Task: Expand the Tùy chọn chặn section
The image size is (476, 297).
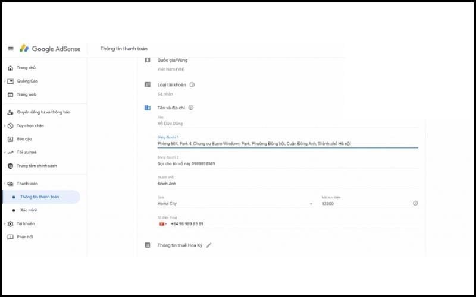Action: click(x=5, y=126)
